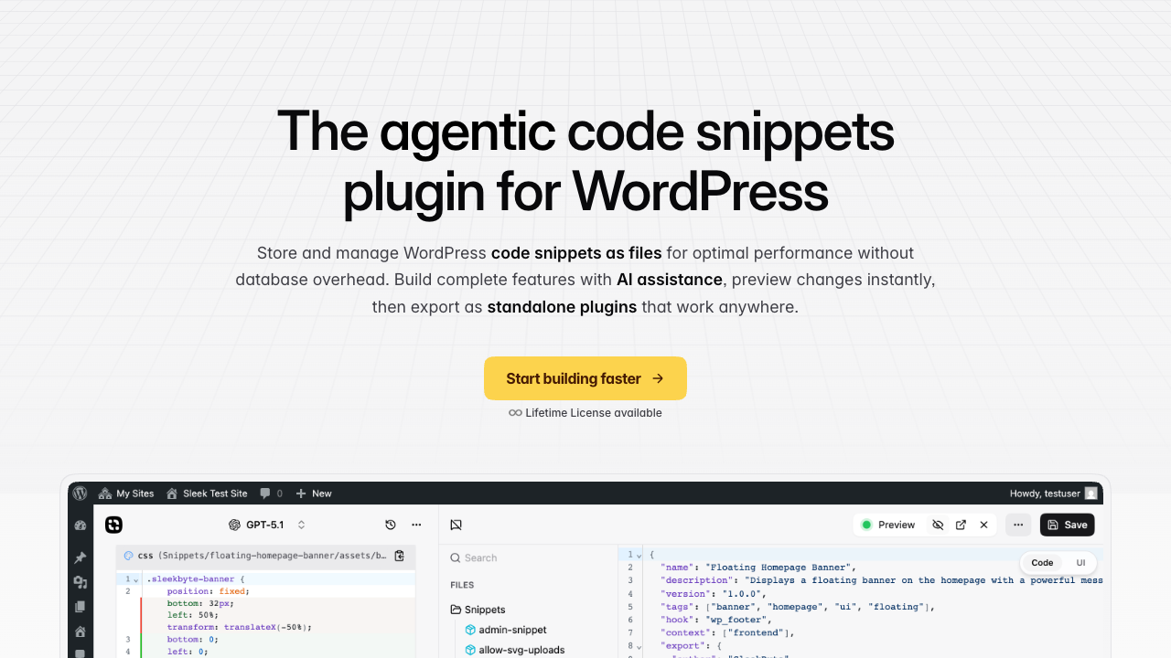Copy the CSS file path with clipboard icon

pyautogui.click(x=399, y=556)
